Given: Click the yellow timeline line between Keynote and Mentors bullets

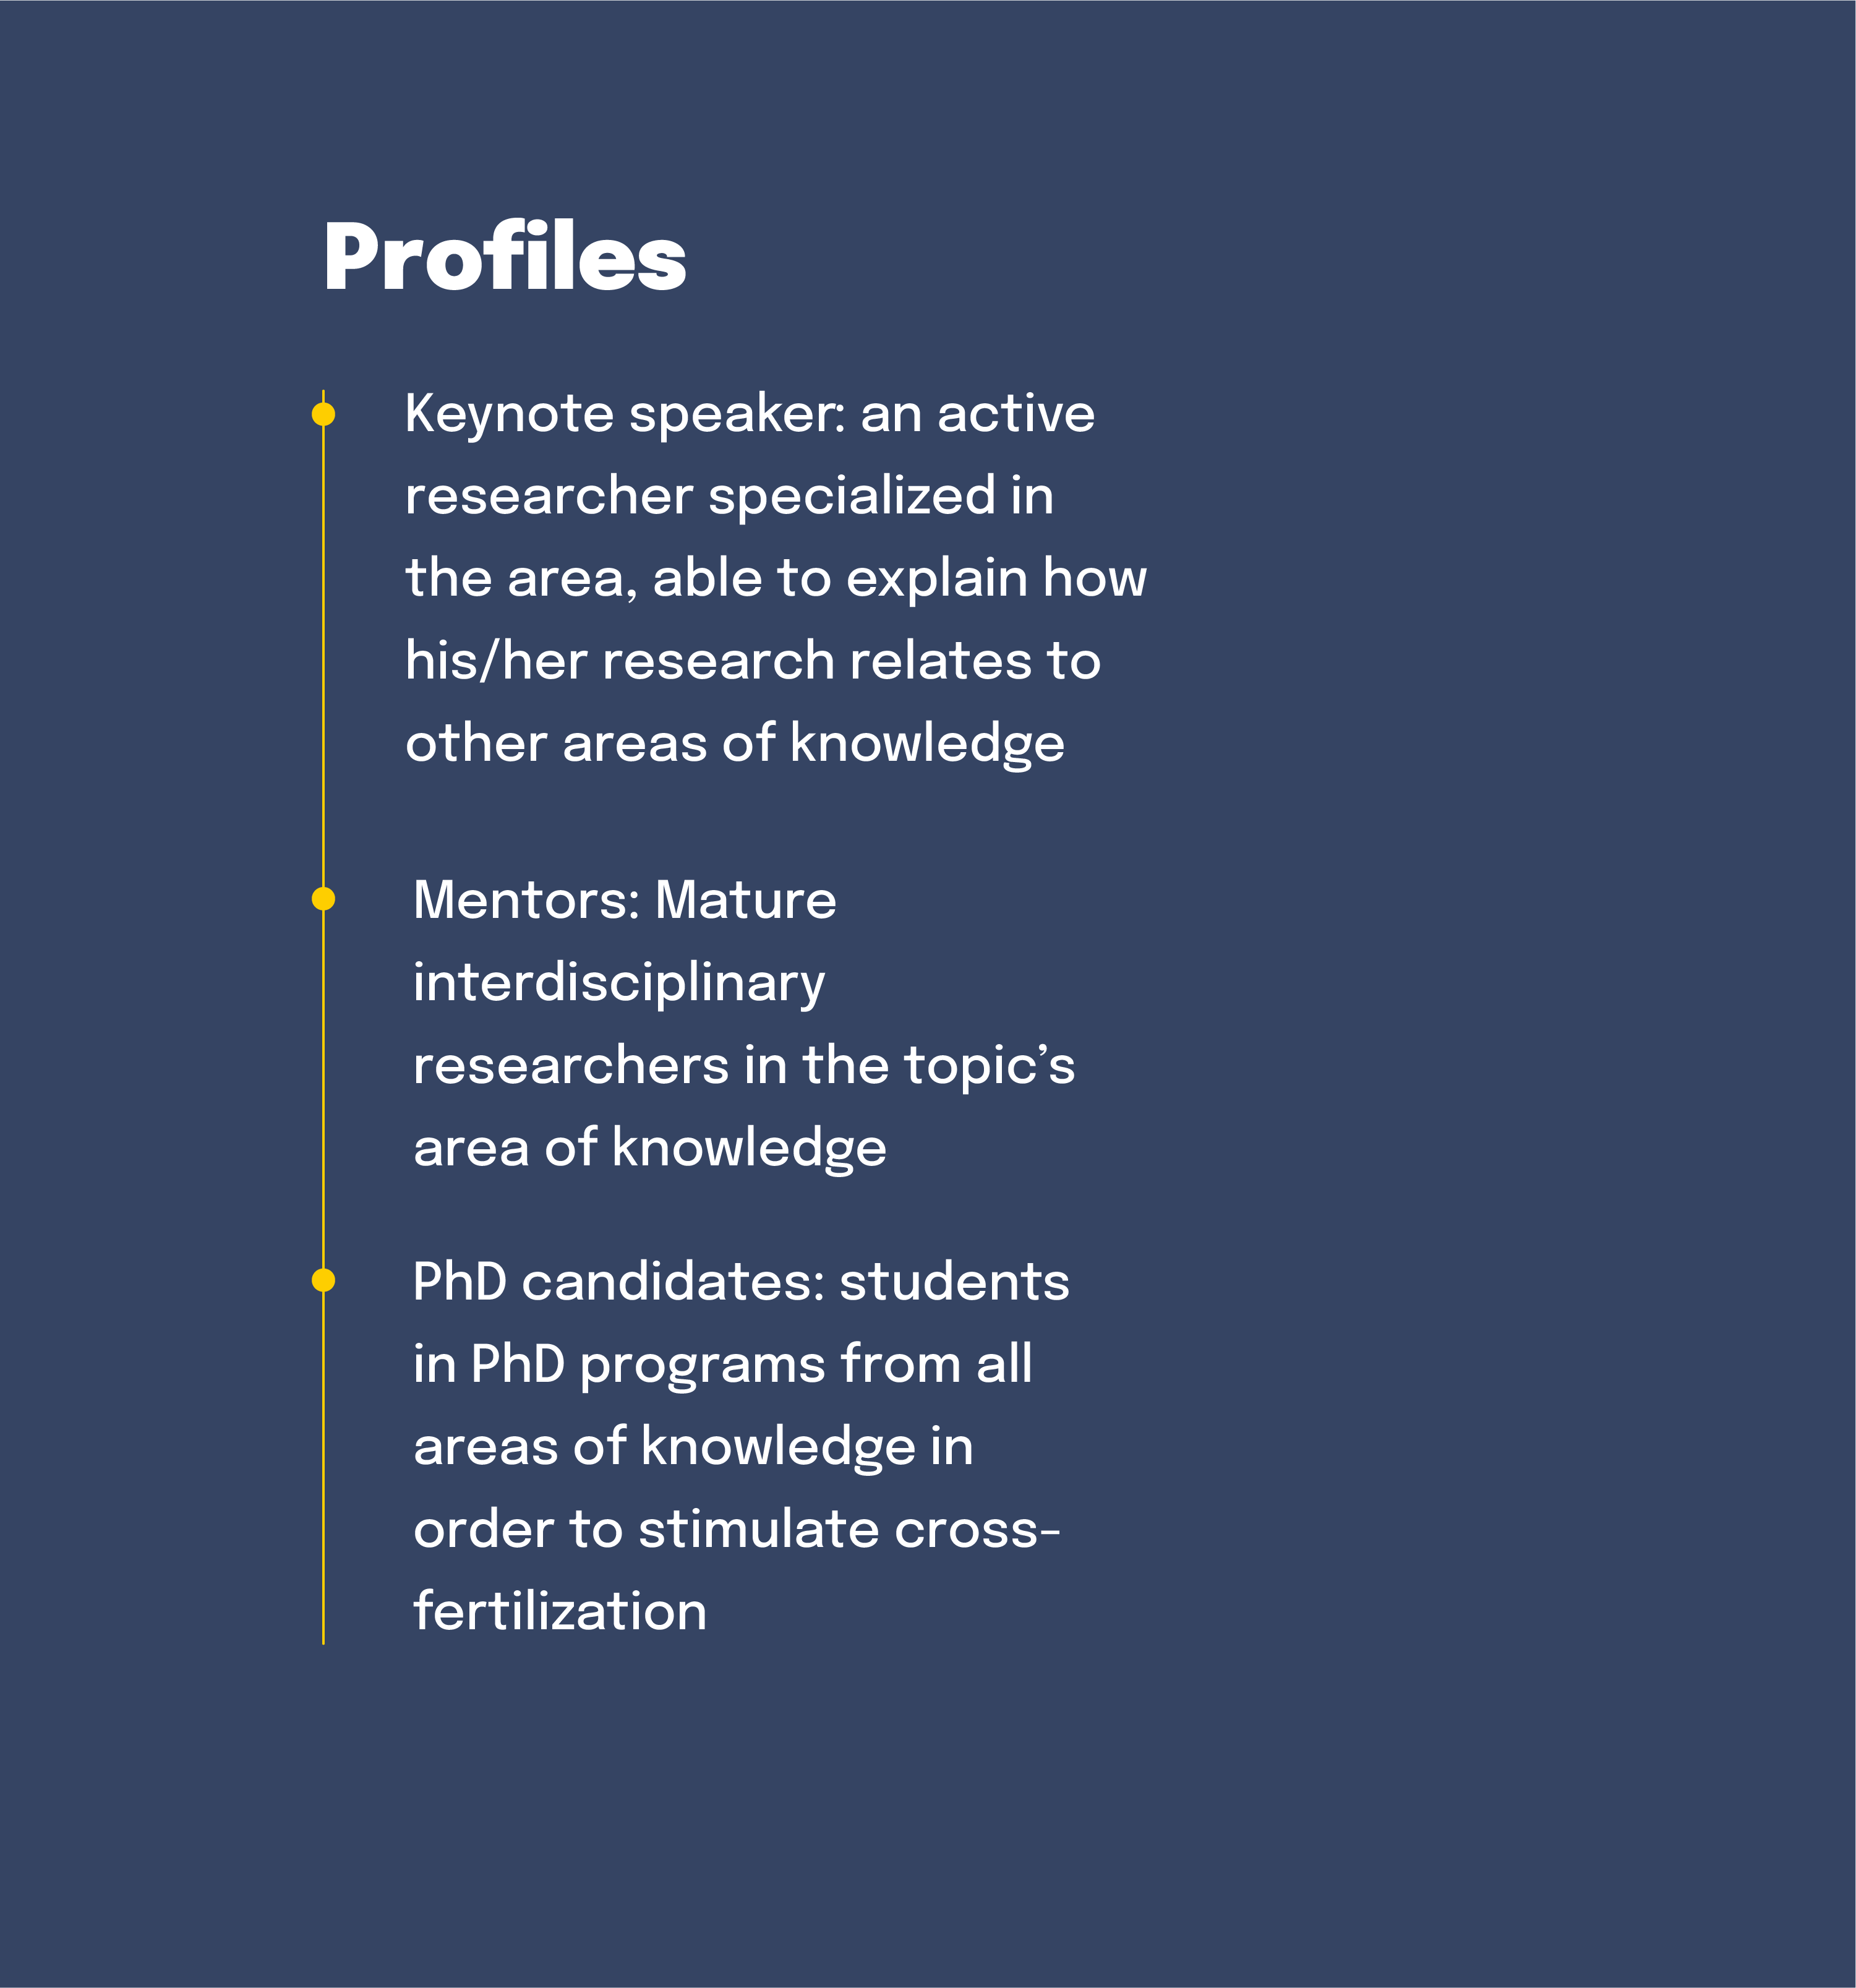Looking at the screenshot, I should (x=323, y=656).
